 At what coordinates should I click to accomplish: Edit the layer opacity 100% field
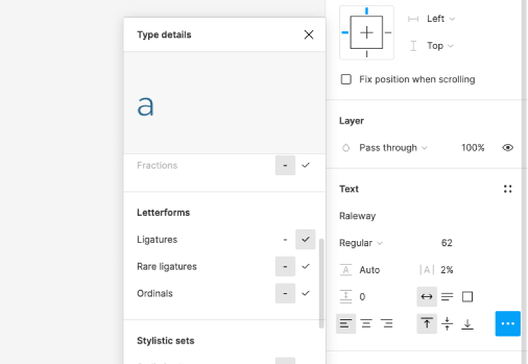[x=473, y=148]
